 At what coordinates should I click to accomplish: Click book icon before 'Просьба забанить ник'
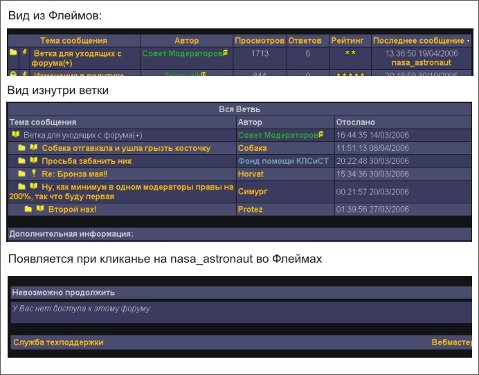click(x=33, y=161)
